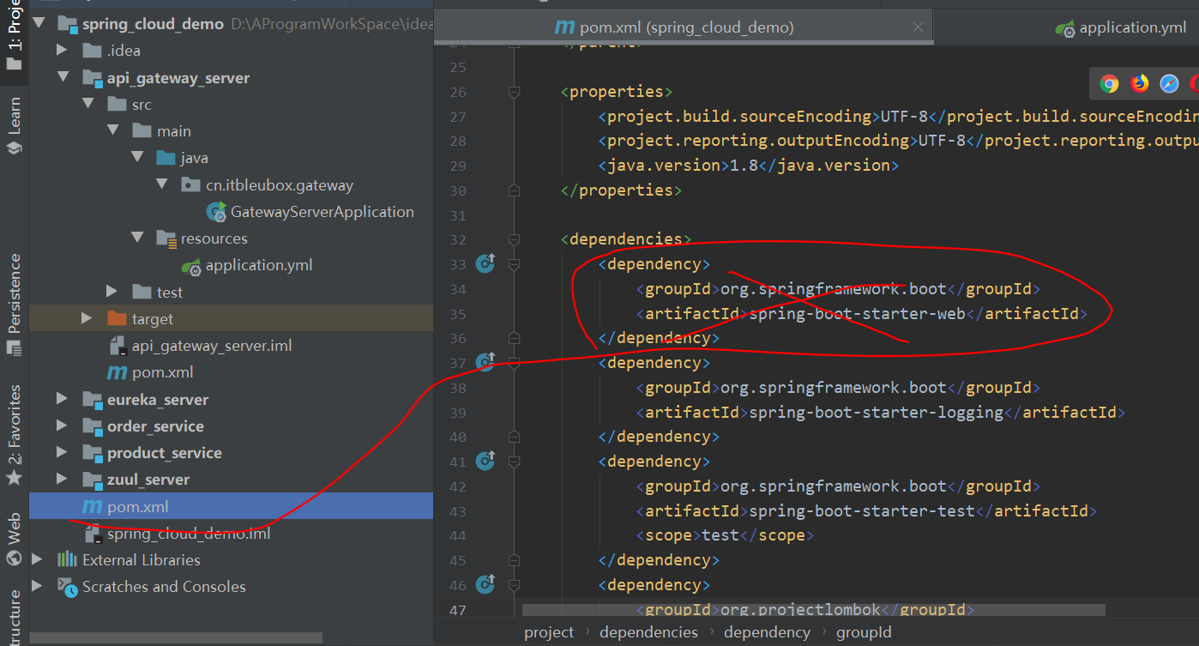The width and height of the screenshot is (1199, 646).
Task: Open the Persistence tool window tab
Action: (14, 305)
